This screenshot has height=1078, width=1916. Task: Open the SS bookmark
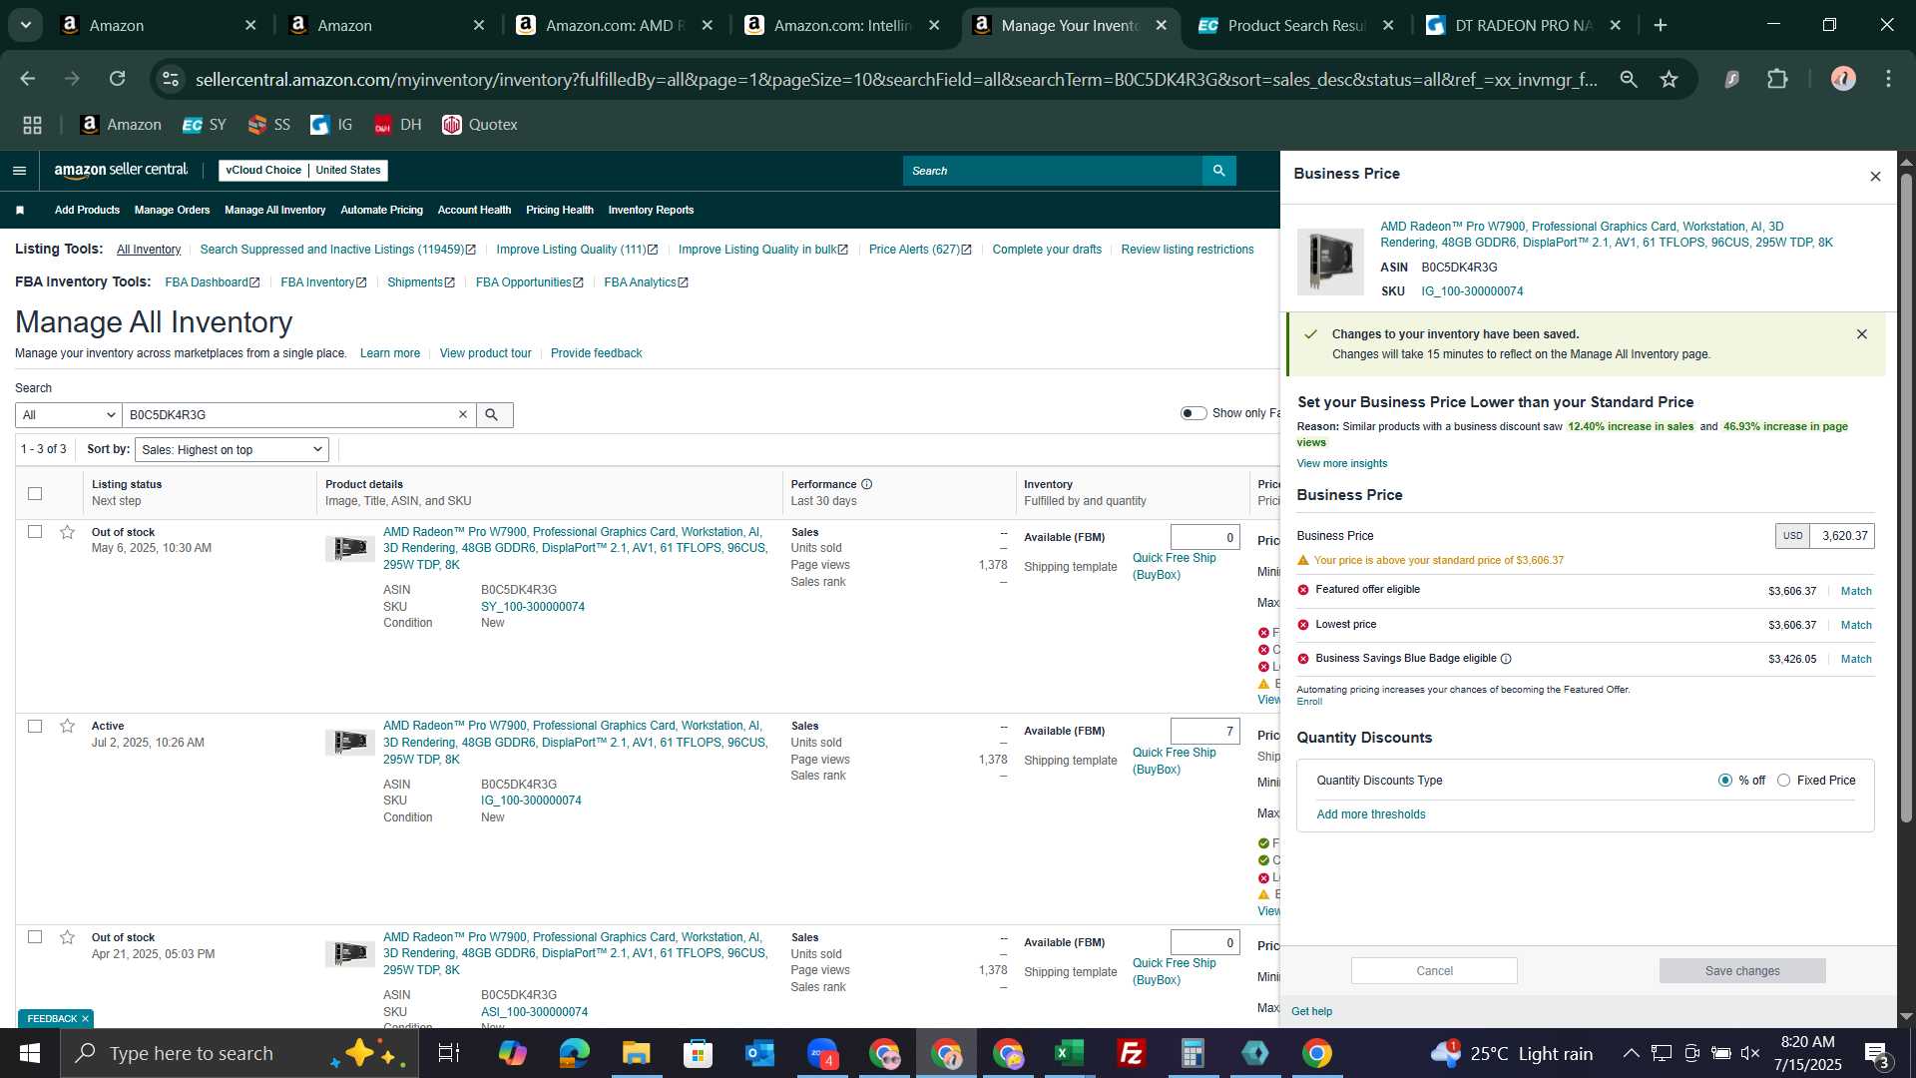(x=269, y=125)
